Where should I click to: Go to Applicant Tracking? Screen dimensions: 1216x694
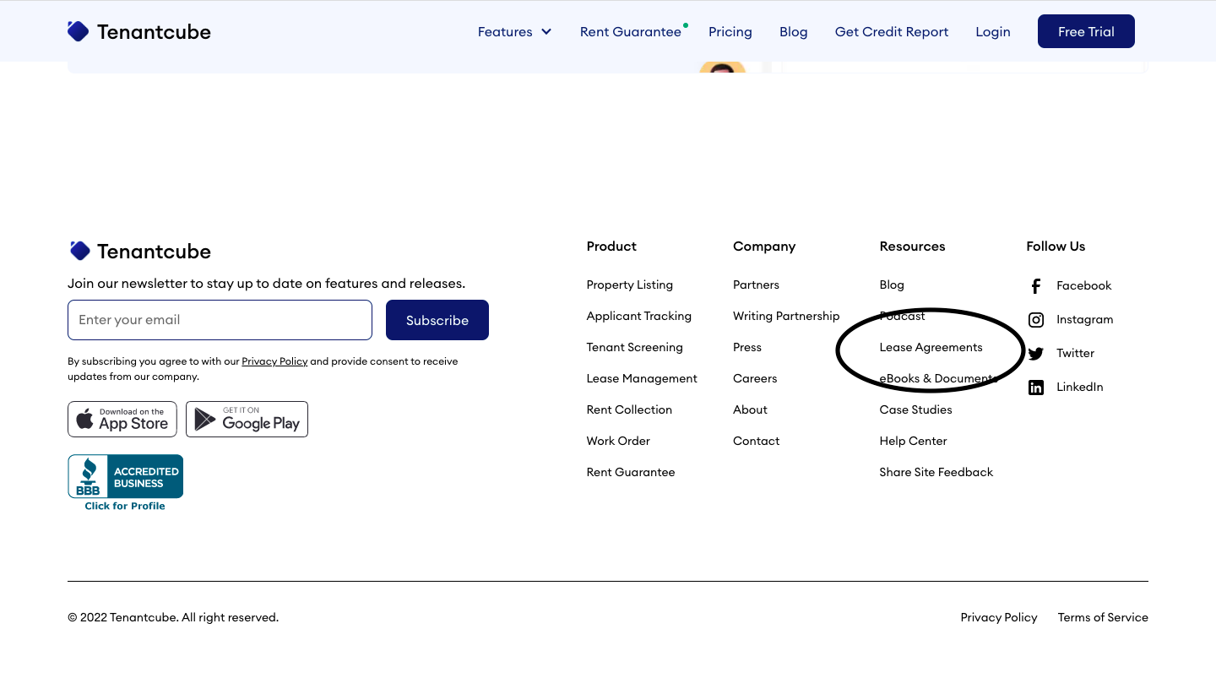[639, 317]
